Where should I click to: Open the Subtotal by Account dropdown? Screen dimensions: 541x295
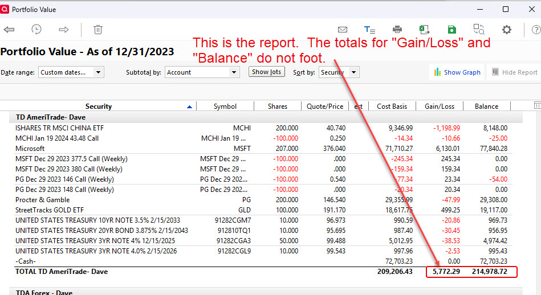coord(202,72)
